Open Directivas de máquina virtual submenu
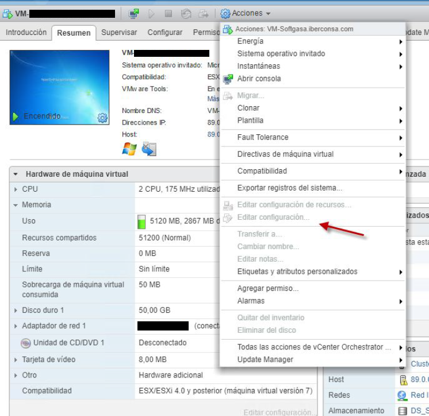The height and width of the screenshot is (416, 429). [312, 154]
